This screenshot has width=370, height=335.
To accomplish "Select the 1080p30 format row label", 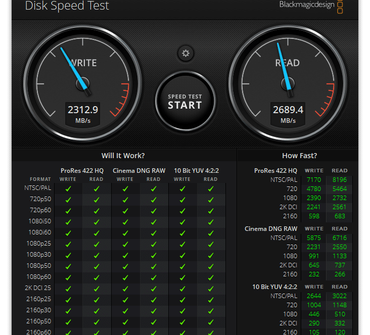I will (39, 255).
